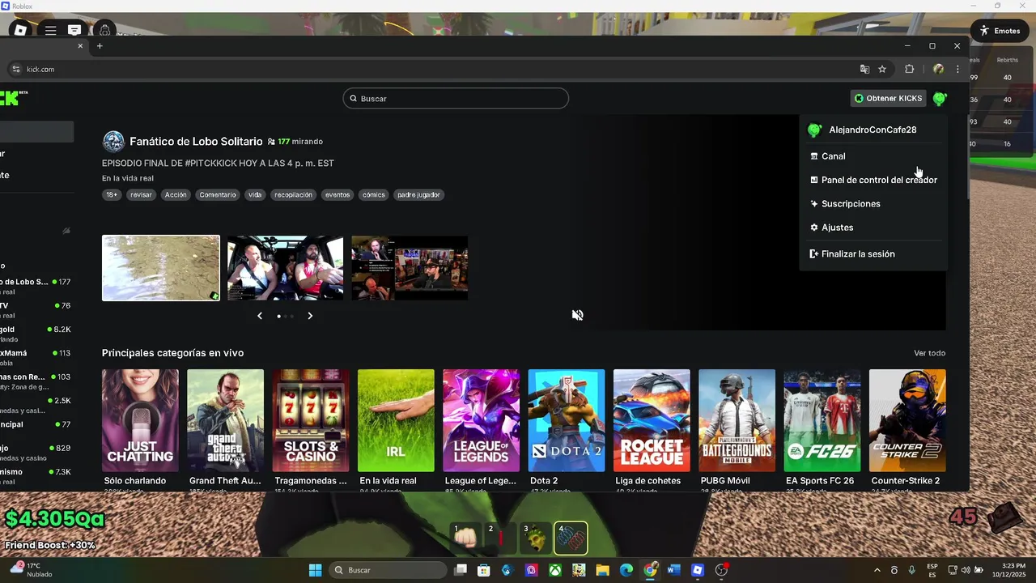The width and height of the screenshot is (1036, 583).
Task: Select the multi-camera podcast stream thumbnail
Action: (x=410, y=268)
